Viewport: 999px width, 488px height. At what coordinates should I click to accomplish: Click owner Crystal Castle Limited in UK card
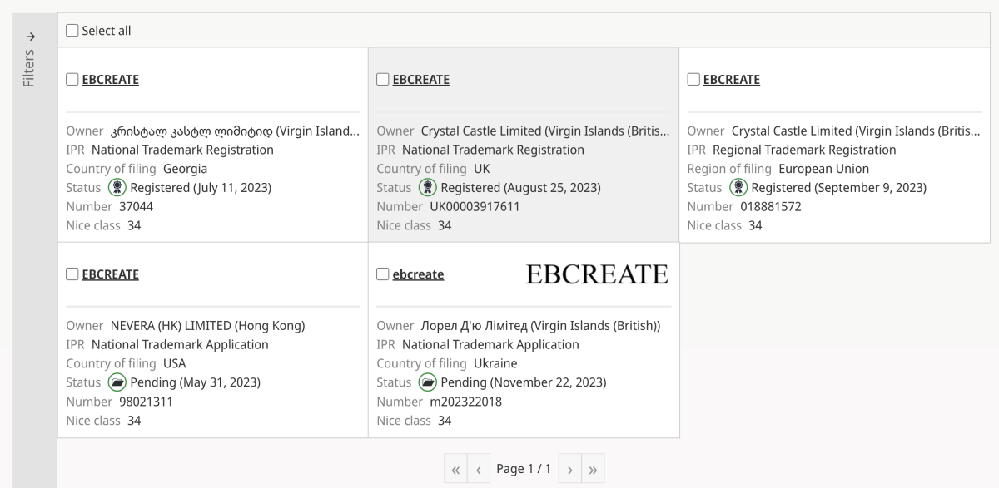pyautogui.click(x=545, y=131)
